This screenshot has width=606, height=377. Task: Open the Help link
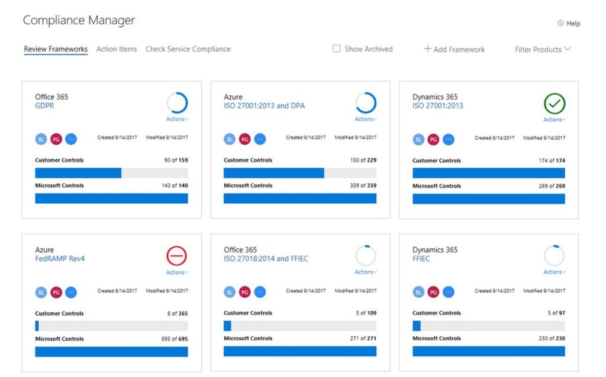pyautogui.click(x=569, y=24)
